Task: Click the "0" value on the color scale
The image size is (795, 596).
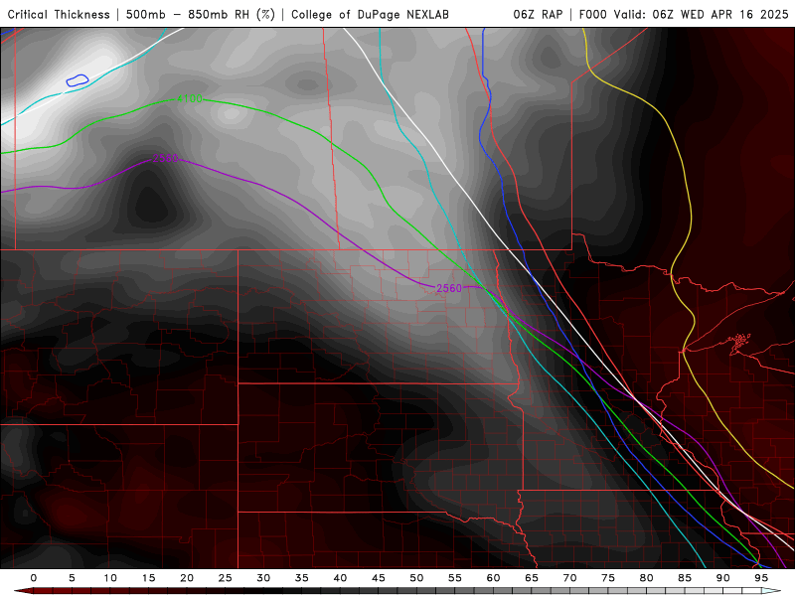Action: point(34,578)
